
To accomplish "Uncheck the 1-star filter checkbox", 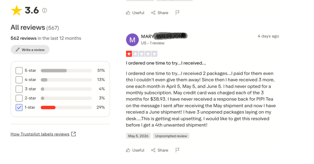I will [x=19, y=107].
